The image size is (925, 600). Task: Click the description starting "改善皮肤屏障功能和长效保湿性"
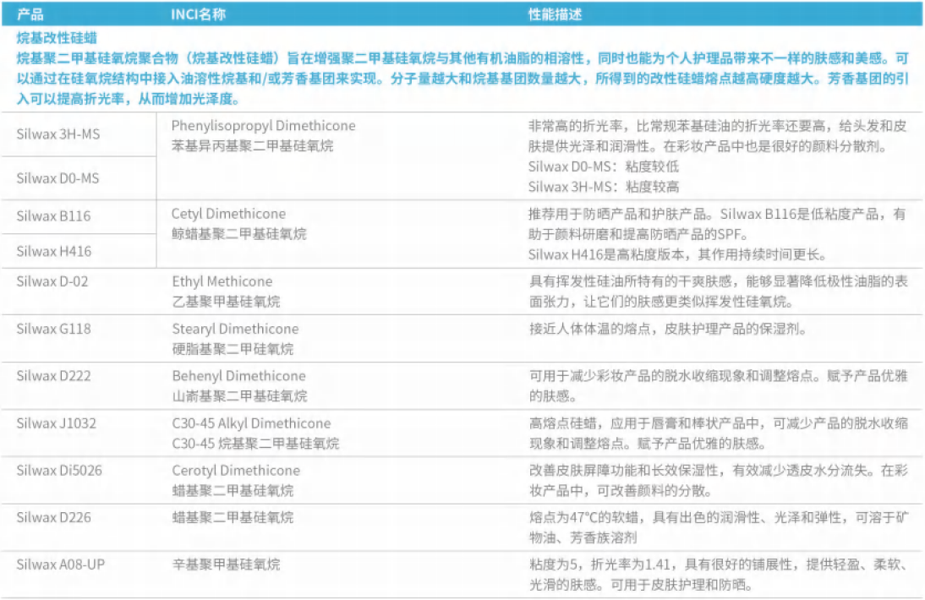(x=718, y=480)
